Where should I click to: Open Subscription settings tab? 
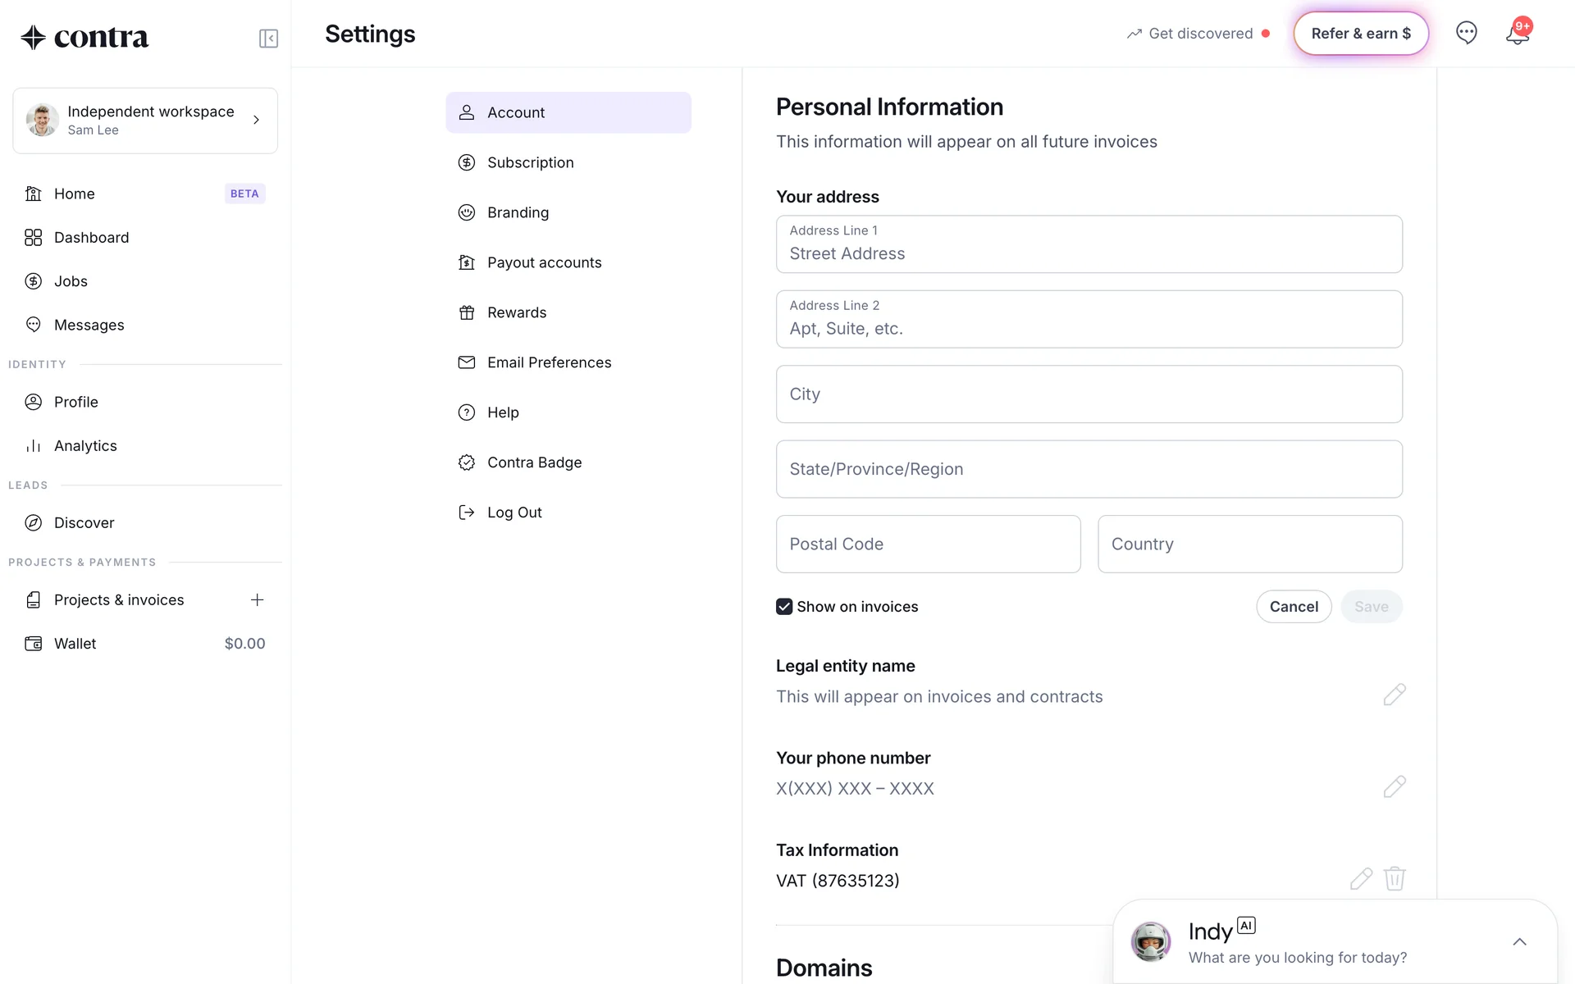point(530,162)
